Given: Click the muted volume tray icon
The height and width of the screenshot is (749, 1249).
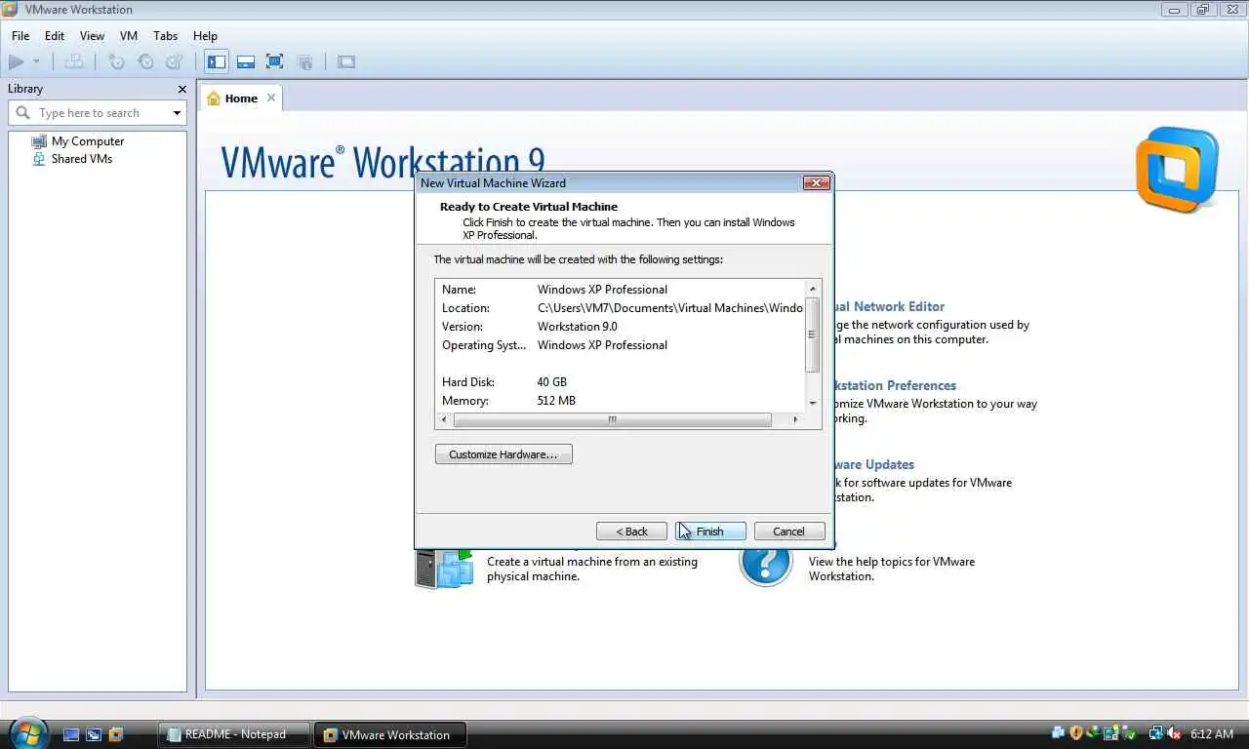Looking at the screenshot, I should pos(1174,733).
